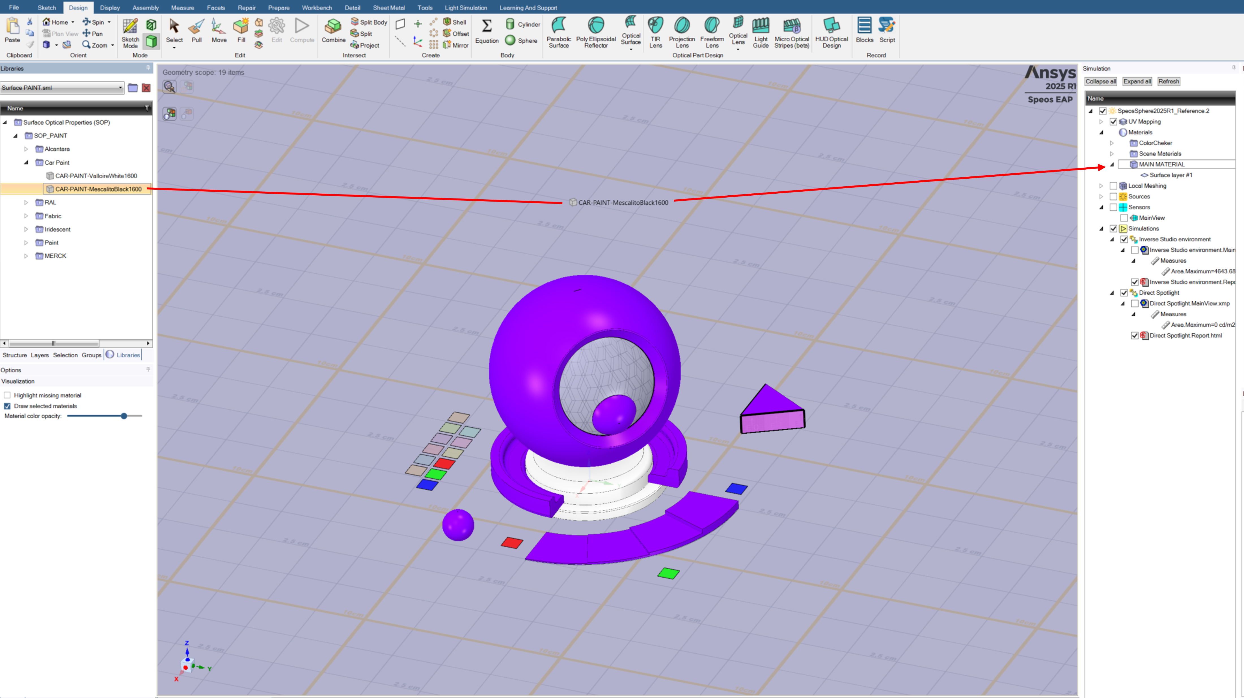
Task: Collapse the Car Paint folder
Action: [26, 163]
